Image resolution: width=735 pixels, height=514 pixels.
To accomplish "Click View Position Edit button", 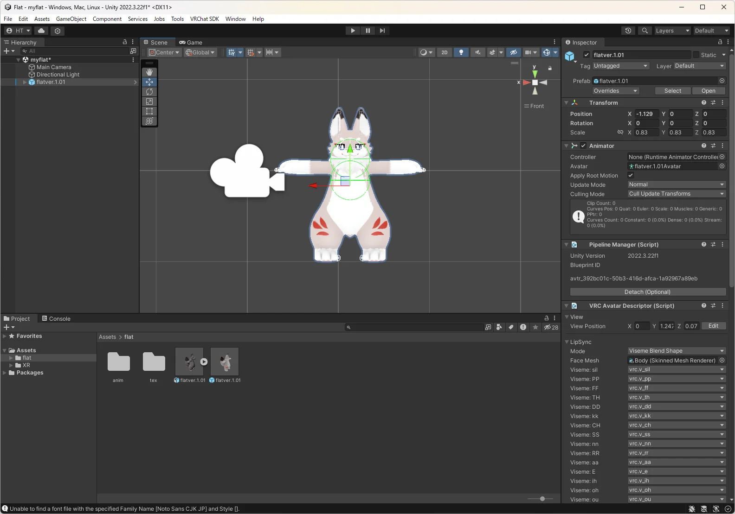I will tap(714, 326).
